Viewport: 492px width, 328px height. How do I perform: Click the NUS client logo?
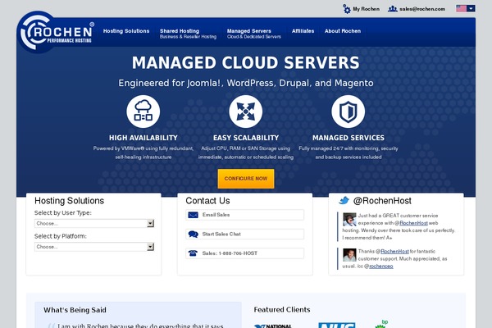click(x=337, y=326)
